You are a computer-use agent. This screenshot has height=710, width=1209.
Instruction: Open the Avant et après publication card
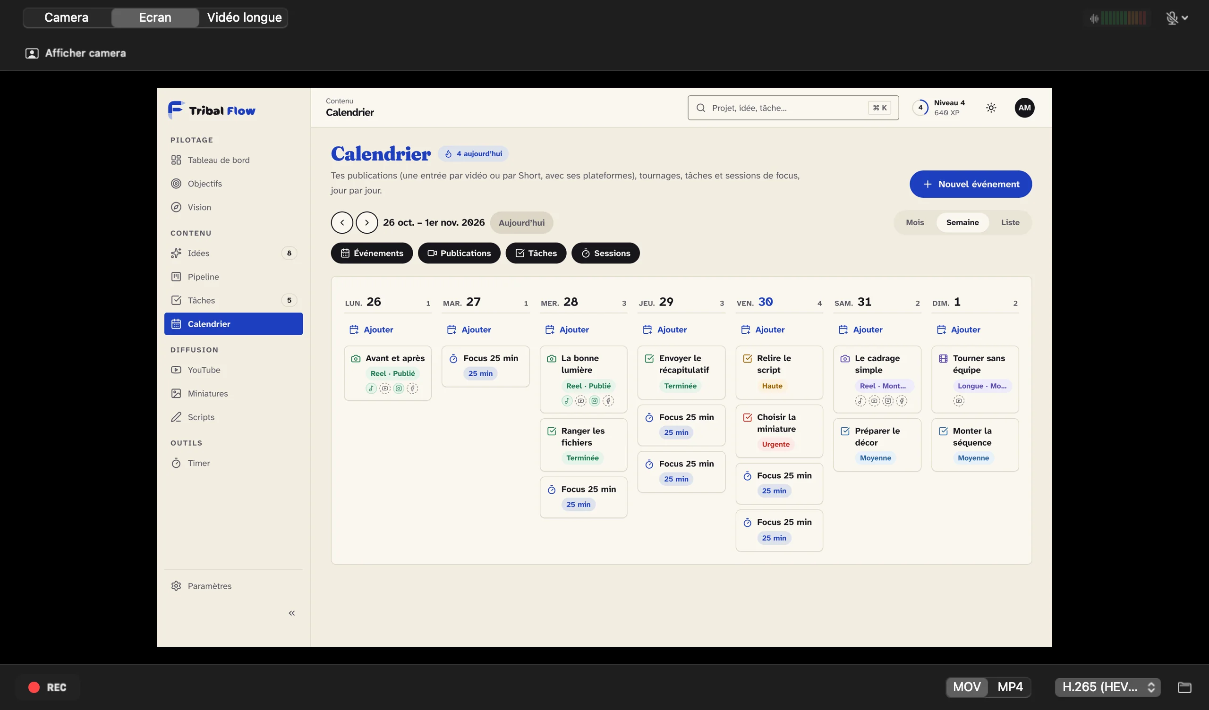(387, 373)
